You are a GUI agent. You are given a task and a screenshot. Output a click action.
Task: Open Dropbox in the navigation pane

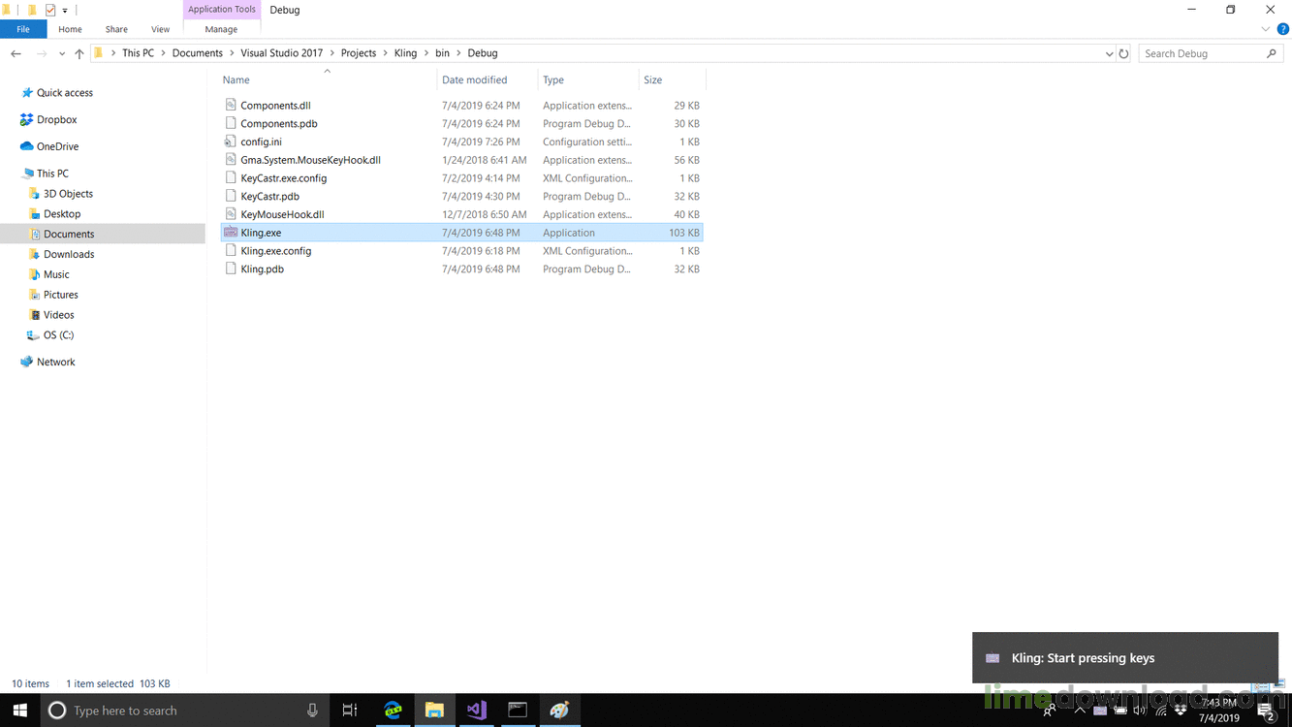click(x=56, y=120)
